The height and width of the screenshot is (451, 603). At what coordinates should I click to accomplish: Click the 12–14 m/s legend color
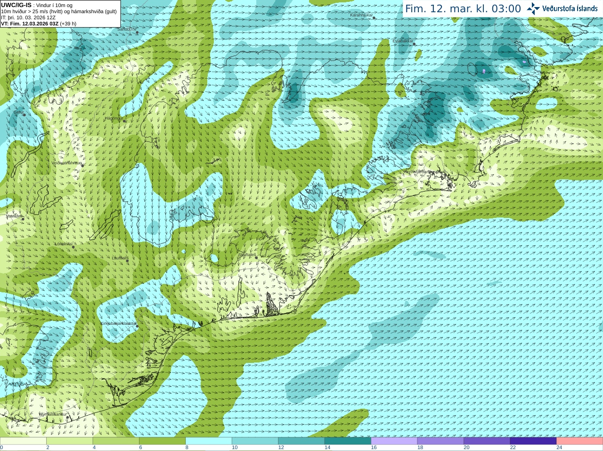(x=301, y=441)
